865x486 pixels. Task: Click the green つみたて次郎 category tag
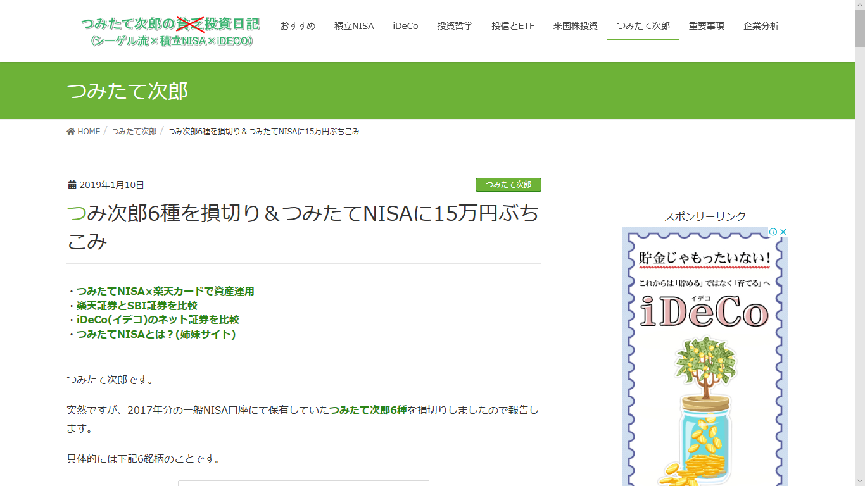click(508, 185)
